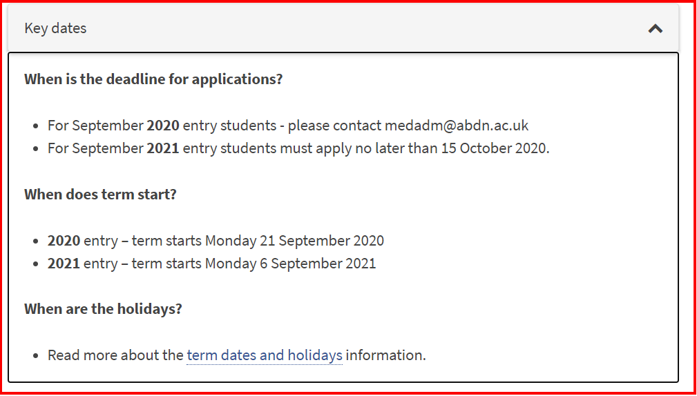Open the term dates and holidays link

pos(265,355)
